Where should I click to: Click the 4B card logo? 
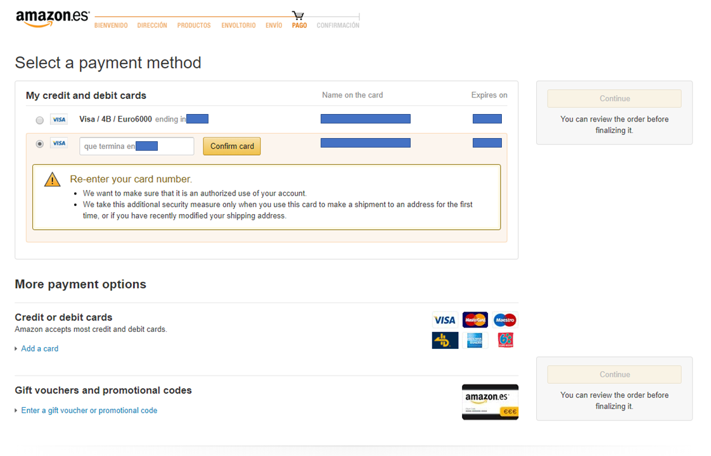445,340
